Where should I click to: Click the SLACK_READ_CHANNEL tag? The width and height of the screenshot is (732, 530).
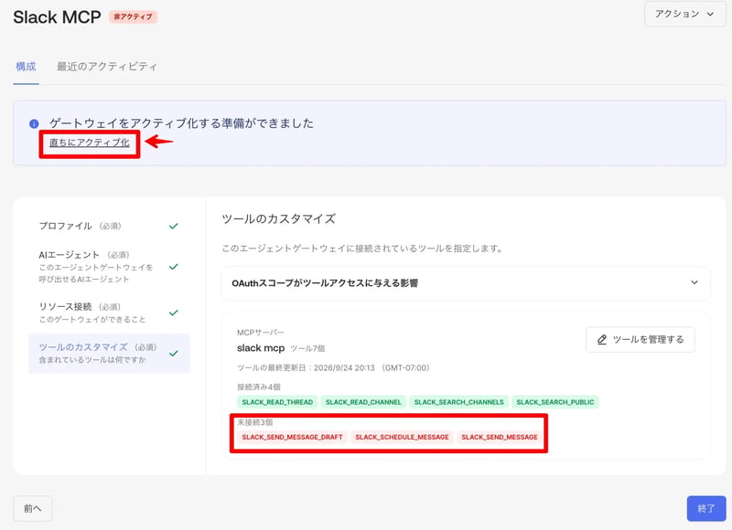point(363,402)
